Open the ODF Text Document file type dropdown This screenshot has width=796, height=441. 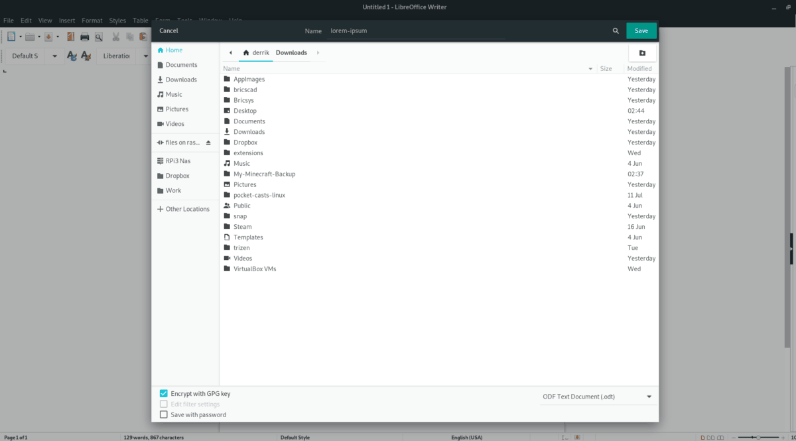coord(597,397)
